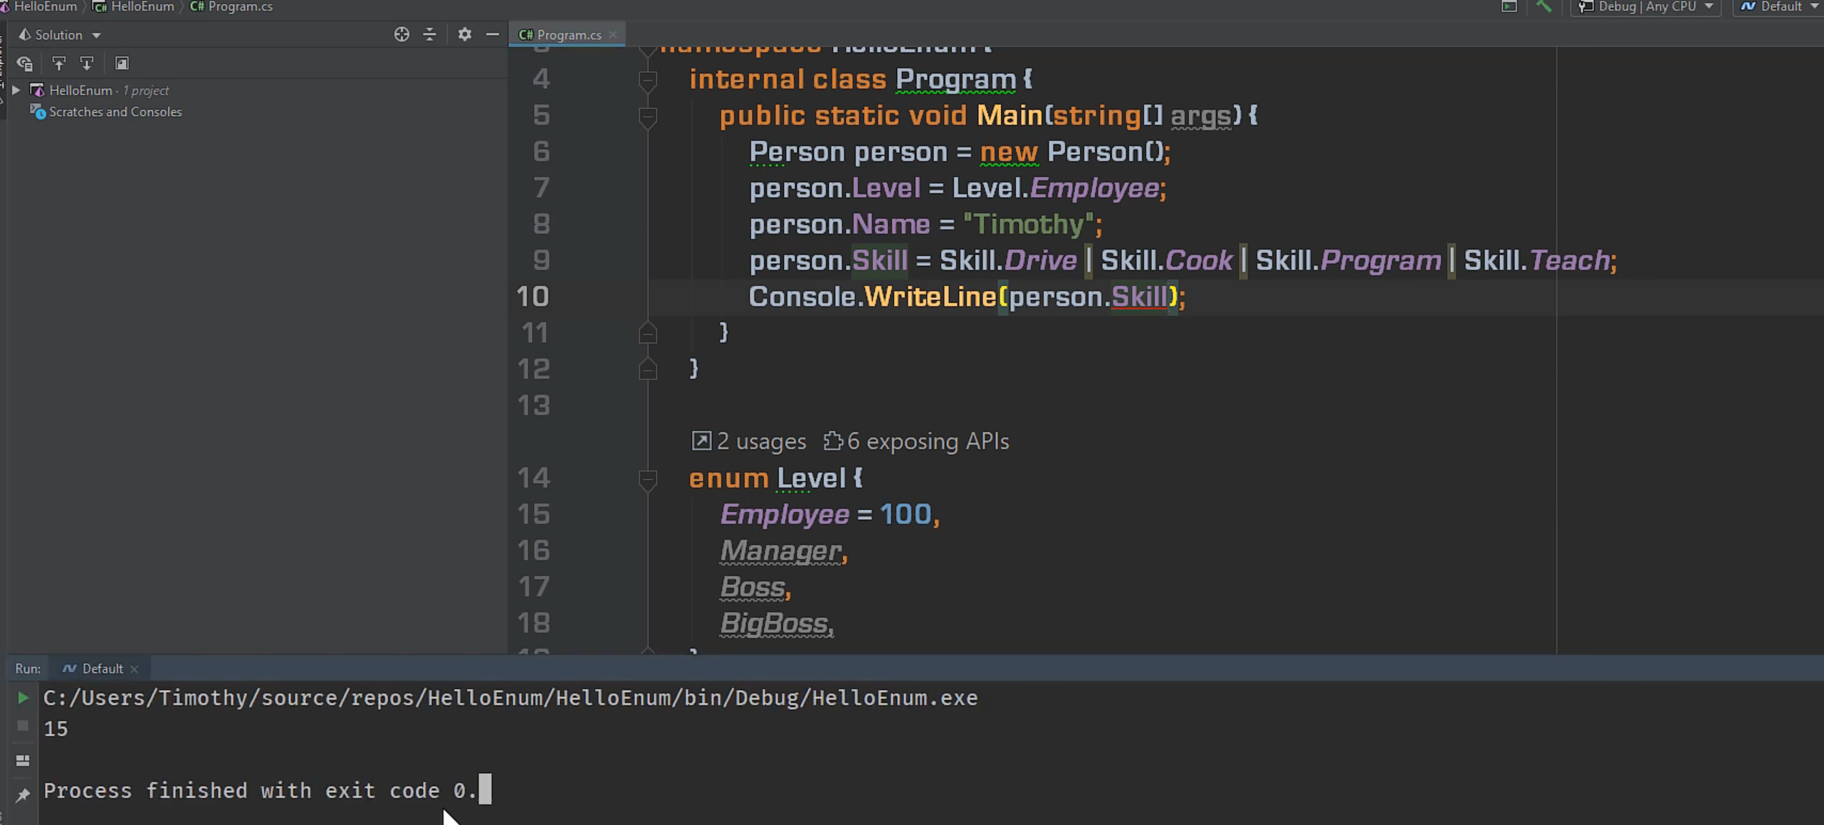
Task: Click the value 100 on line 15
Action: [906, 514]
